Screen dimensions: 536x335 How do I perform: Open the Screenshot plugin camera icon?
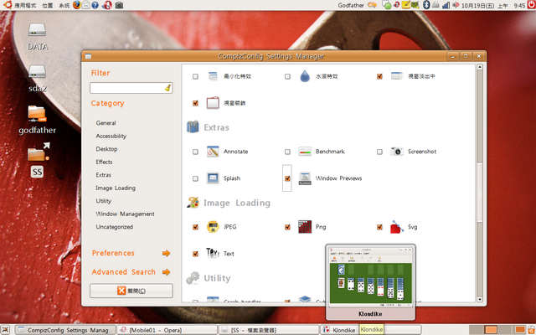click(397, 152)
